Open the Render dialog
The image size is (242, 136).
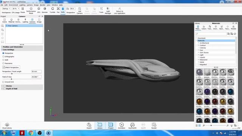pos(154,126)
